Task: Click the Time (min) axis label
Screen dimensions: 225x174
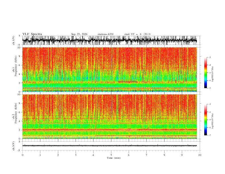Action: click(x=114, y=158)
